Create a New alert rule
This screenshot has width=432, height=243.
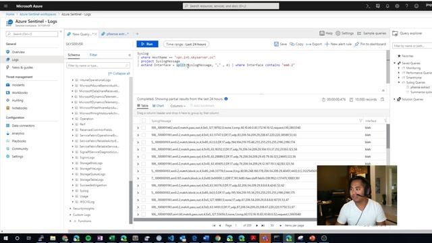tap(338, 44)
